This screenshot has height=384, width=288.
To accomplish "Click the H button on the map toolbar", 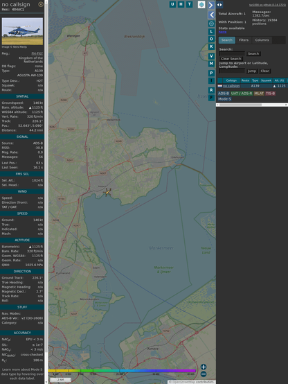I will [x=181, y=4].
